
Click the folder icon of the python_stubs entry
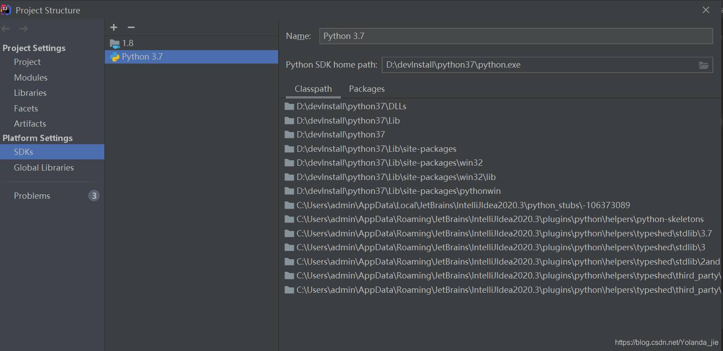[x=289, y=205]
